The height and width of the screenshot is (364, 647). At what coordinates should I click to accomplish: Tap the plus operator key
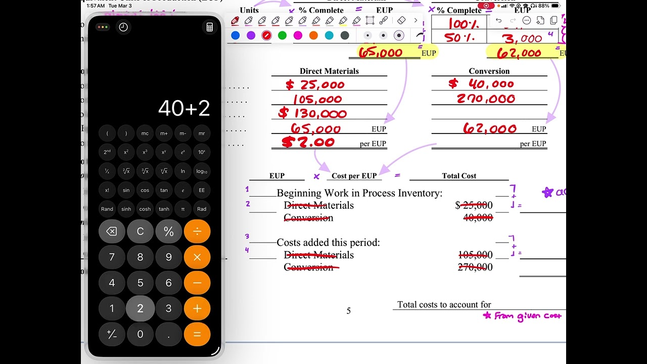pyautogui.click(x=197, y=308)
